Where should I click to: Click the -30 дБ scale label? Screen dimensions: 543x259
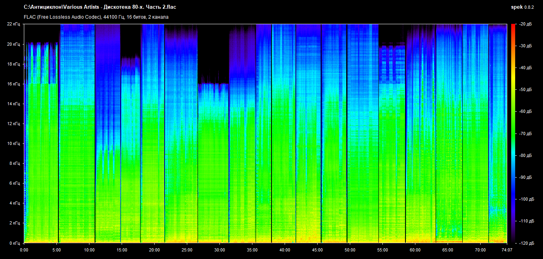(525, 46)
